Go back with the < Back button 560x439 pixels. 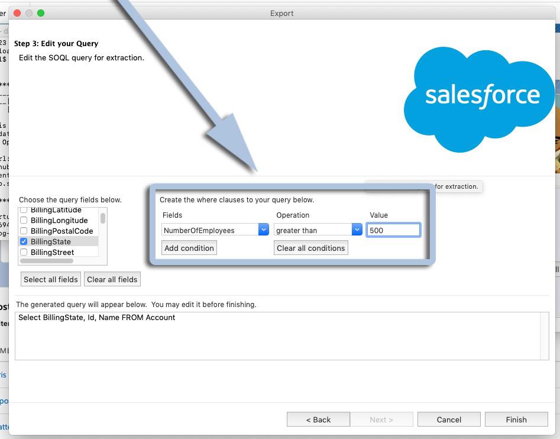pos(318,419)
